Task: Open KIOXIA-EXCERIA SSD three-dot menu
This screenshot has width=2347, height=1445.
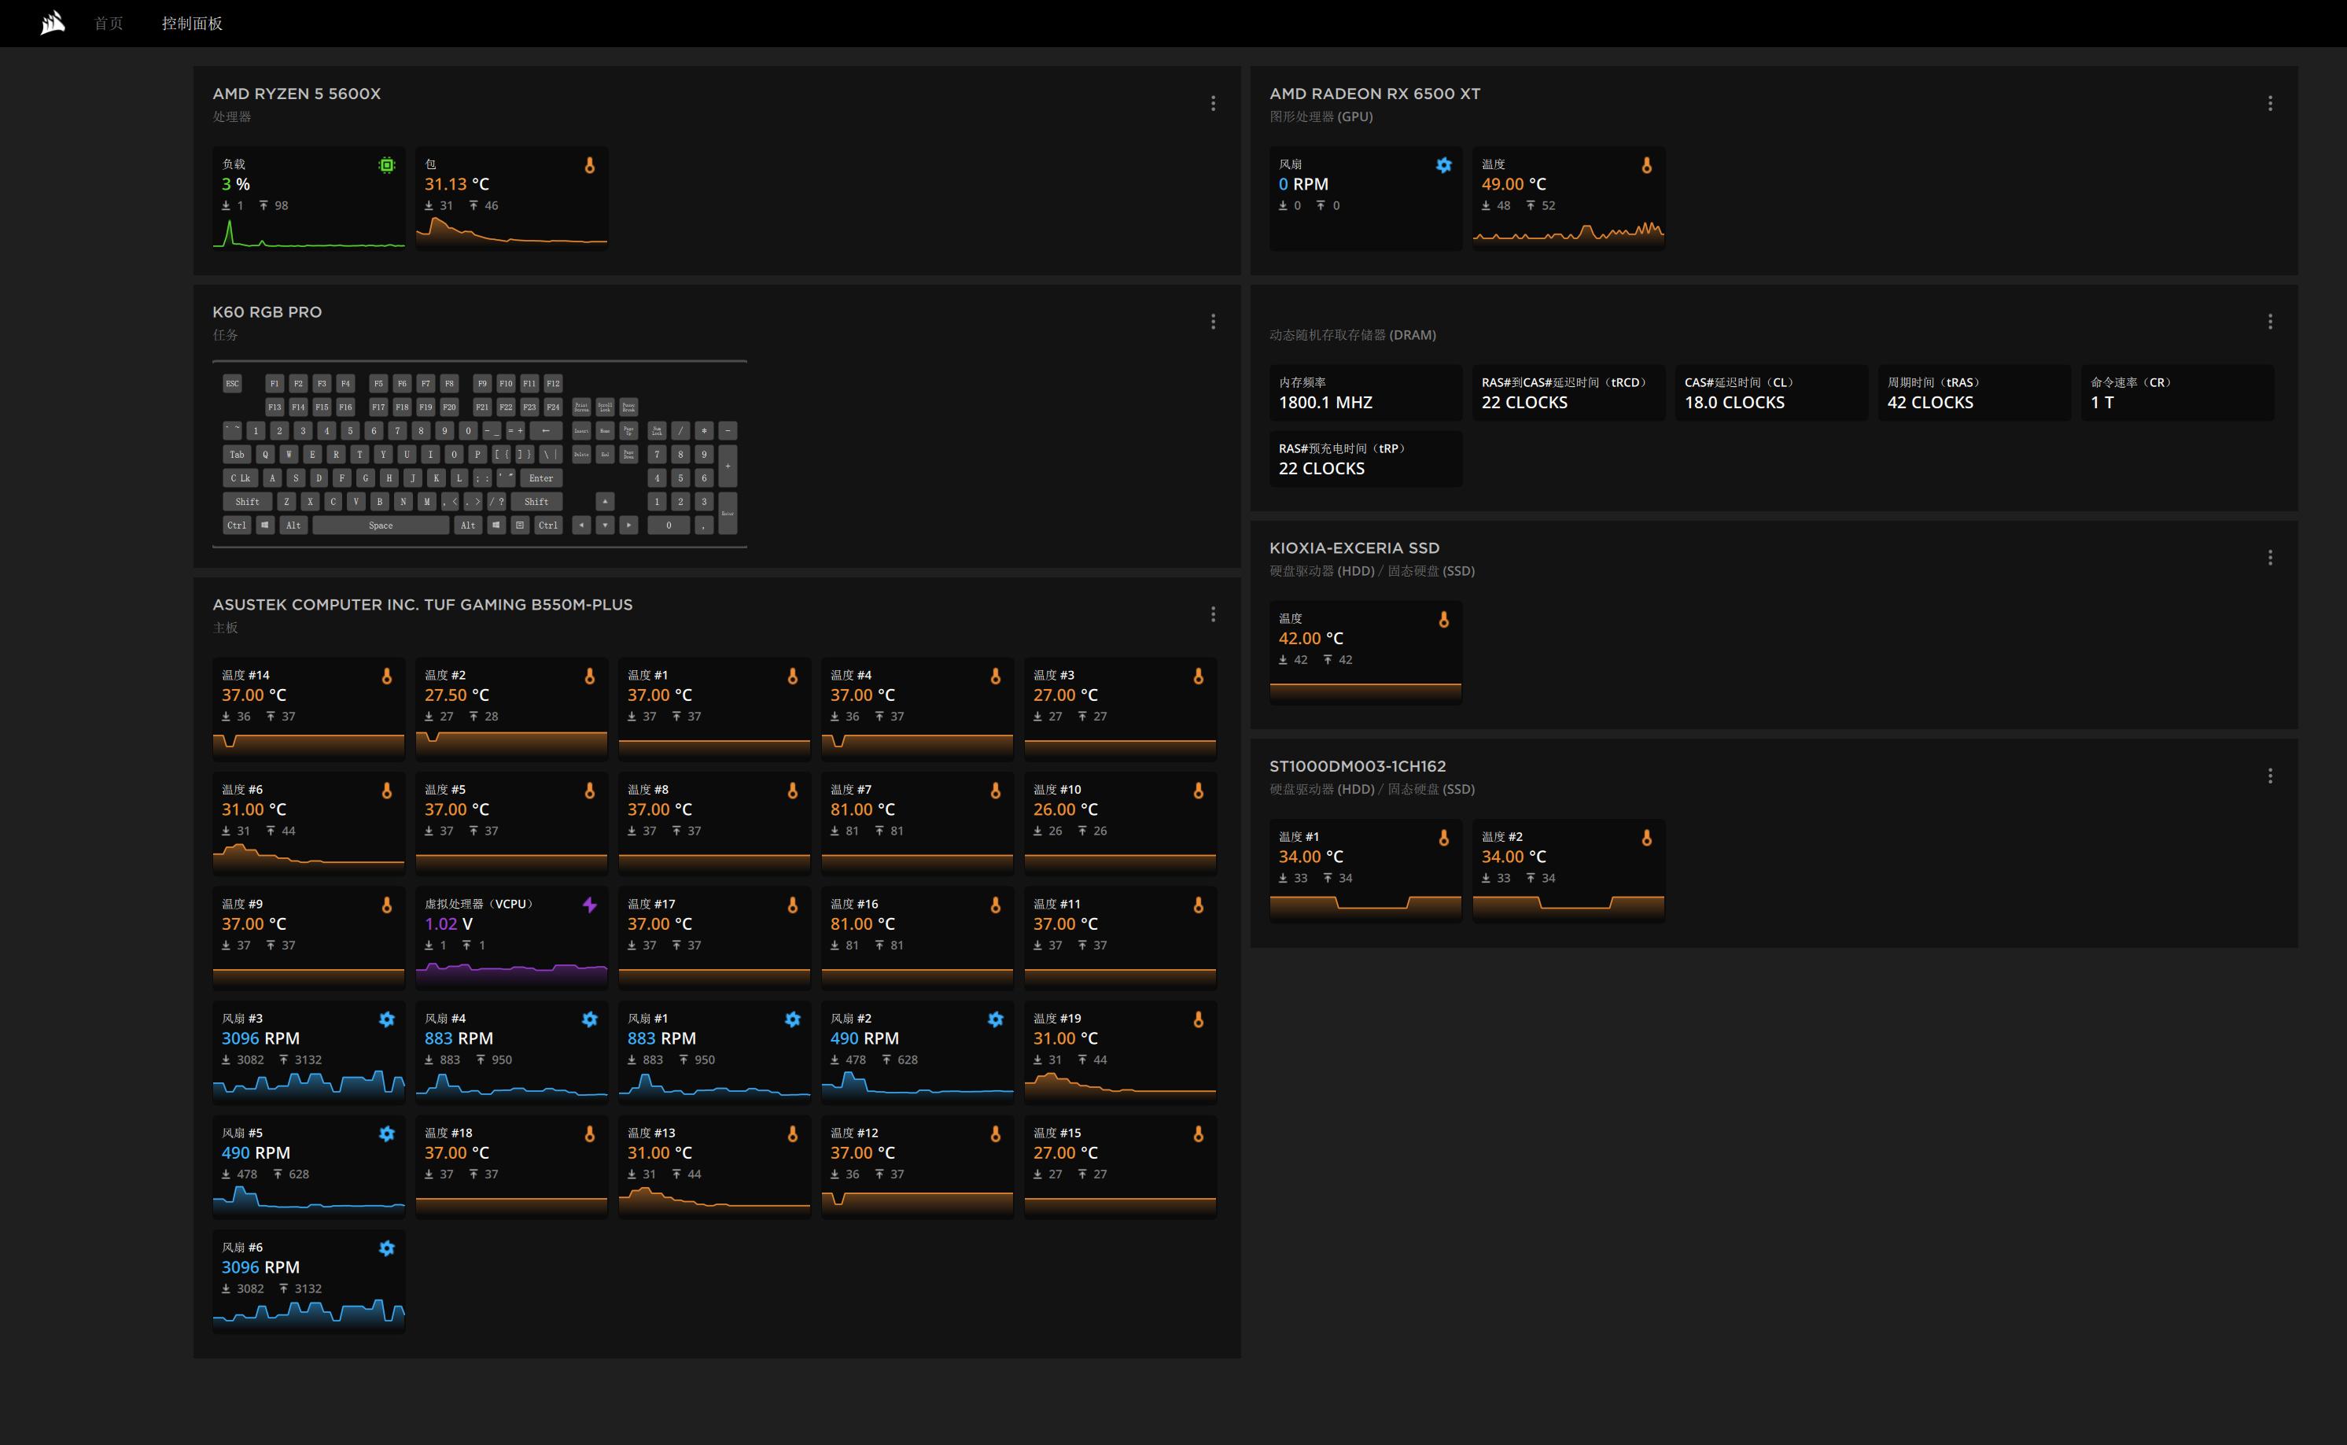Action: (x=2270, y=557)
